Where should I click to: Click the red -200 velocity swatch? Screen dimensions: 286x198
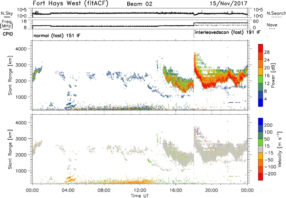pos(261,177)
